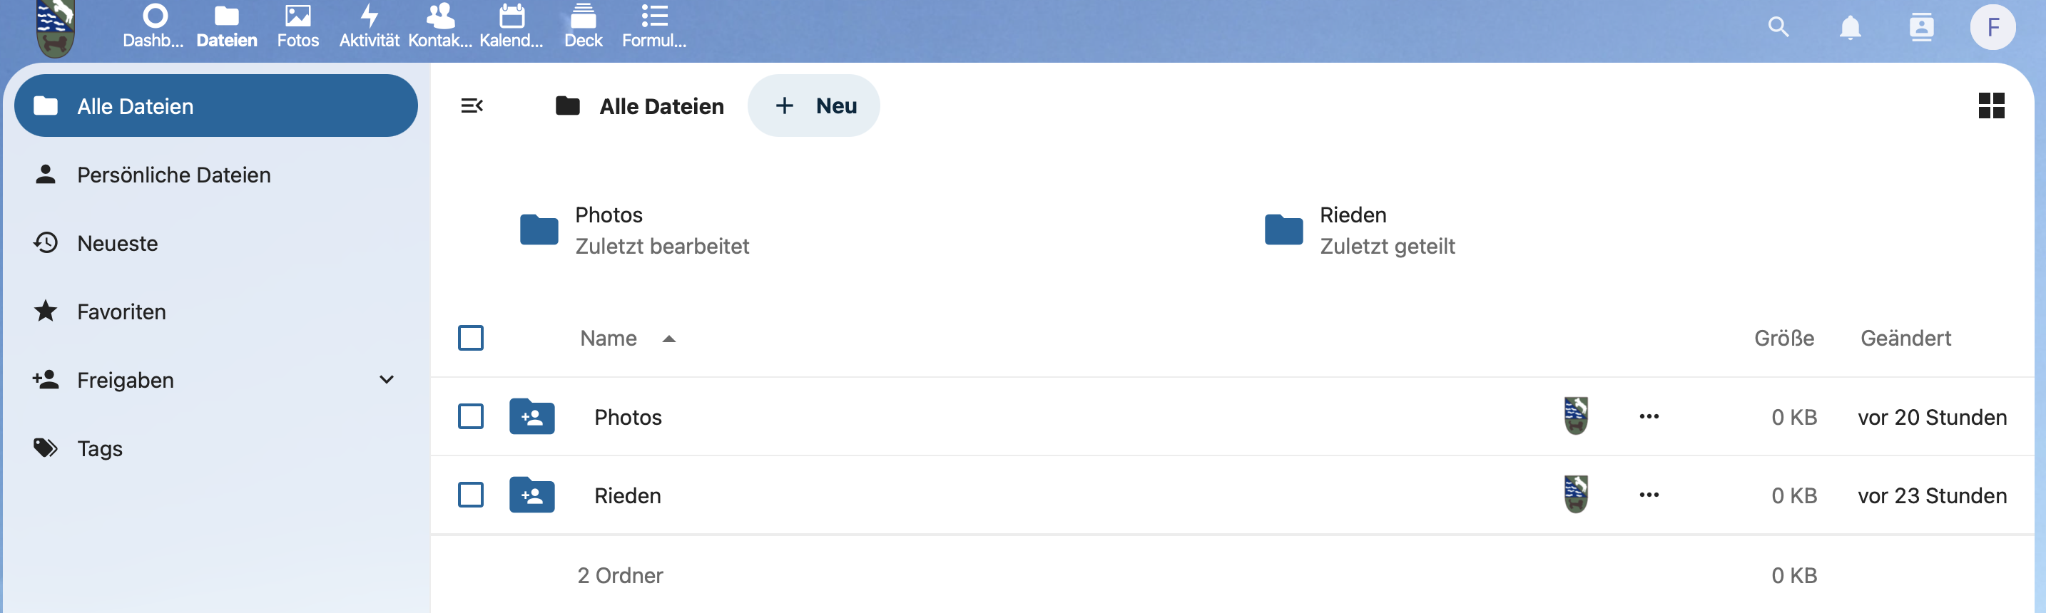This screenshot has height=613, width=2046.
Task: Open the notifications bell
Action: 1849,27
